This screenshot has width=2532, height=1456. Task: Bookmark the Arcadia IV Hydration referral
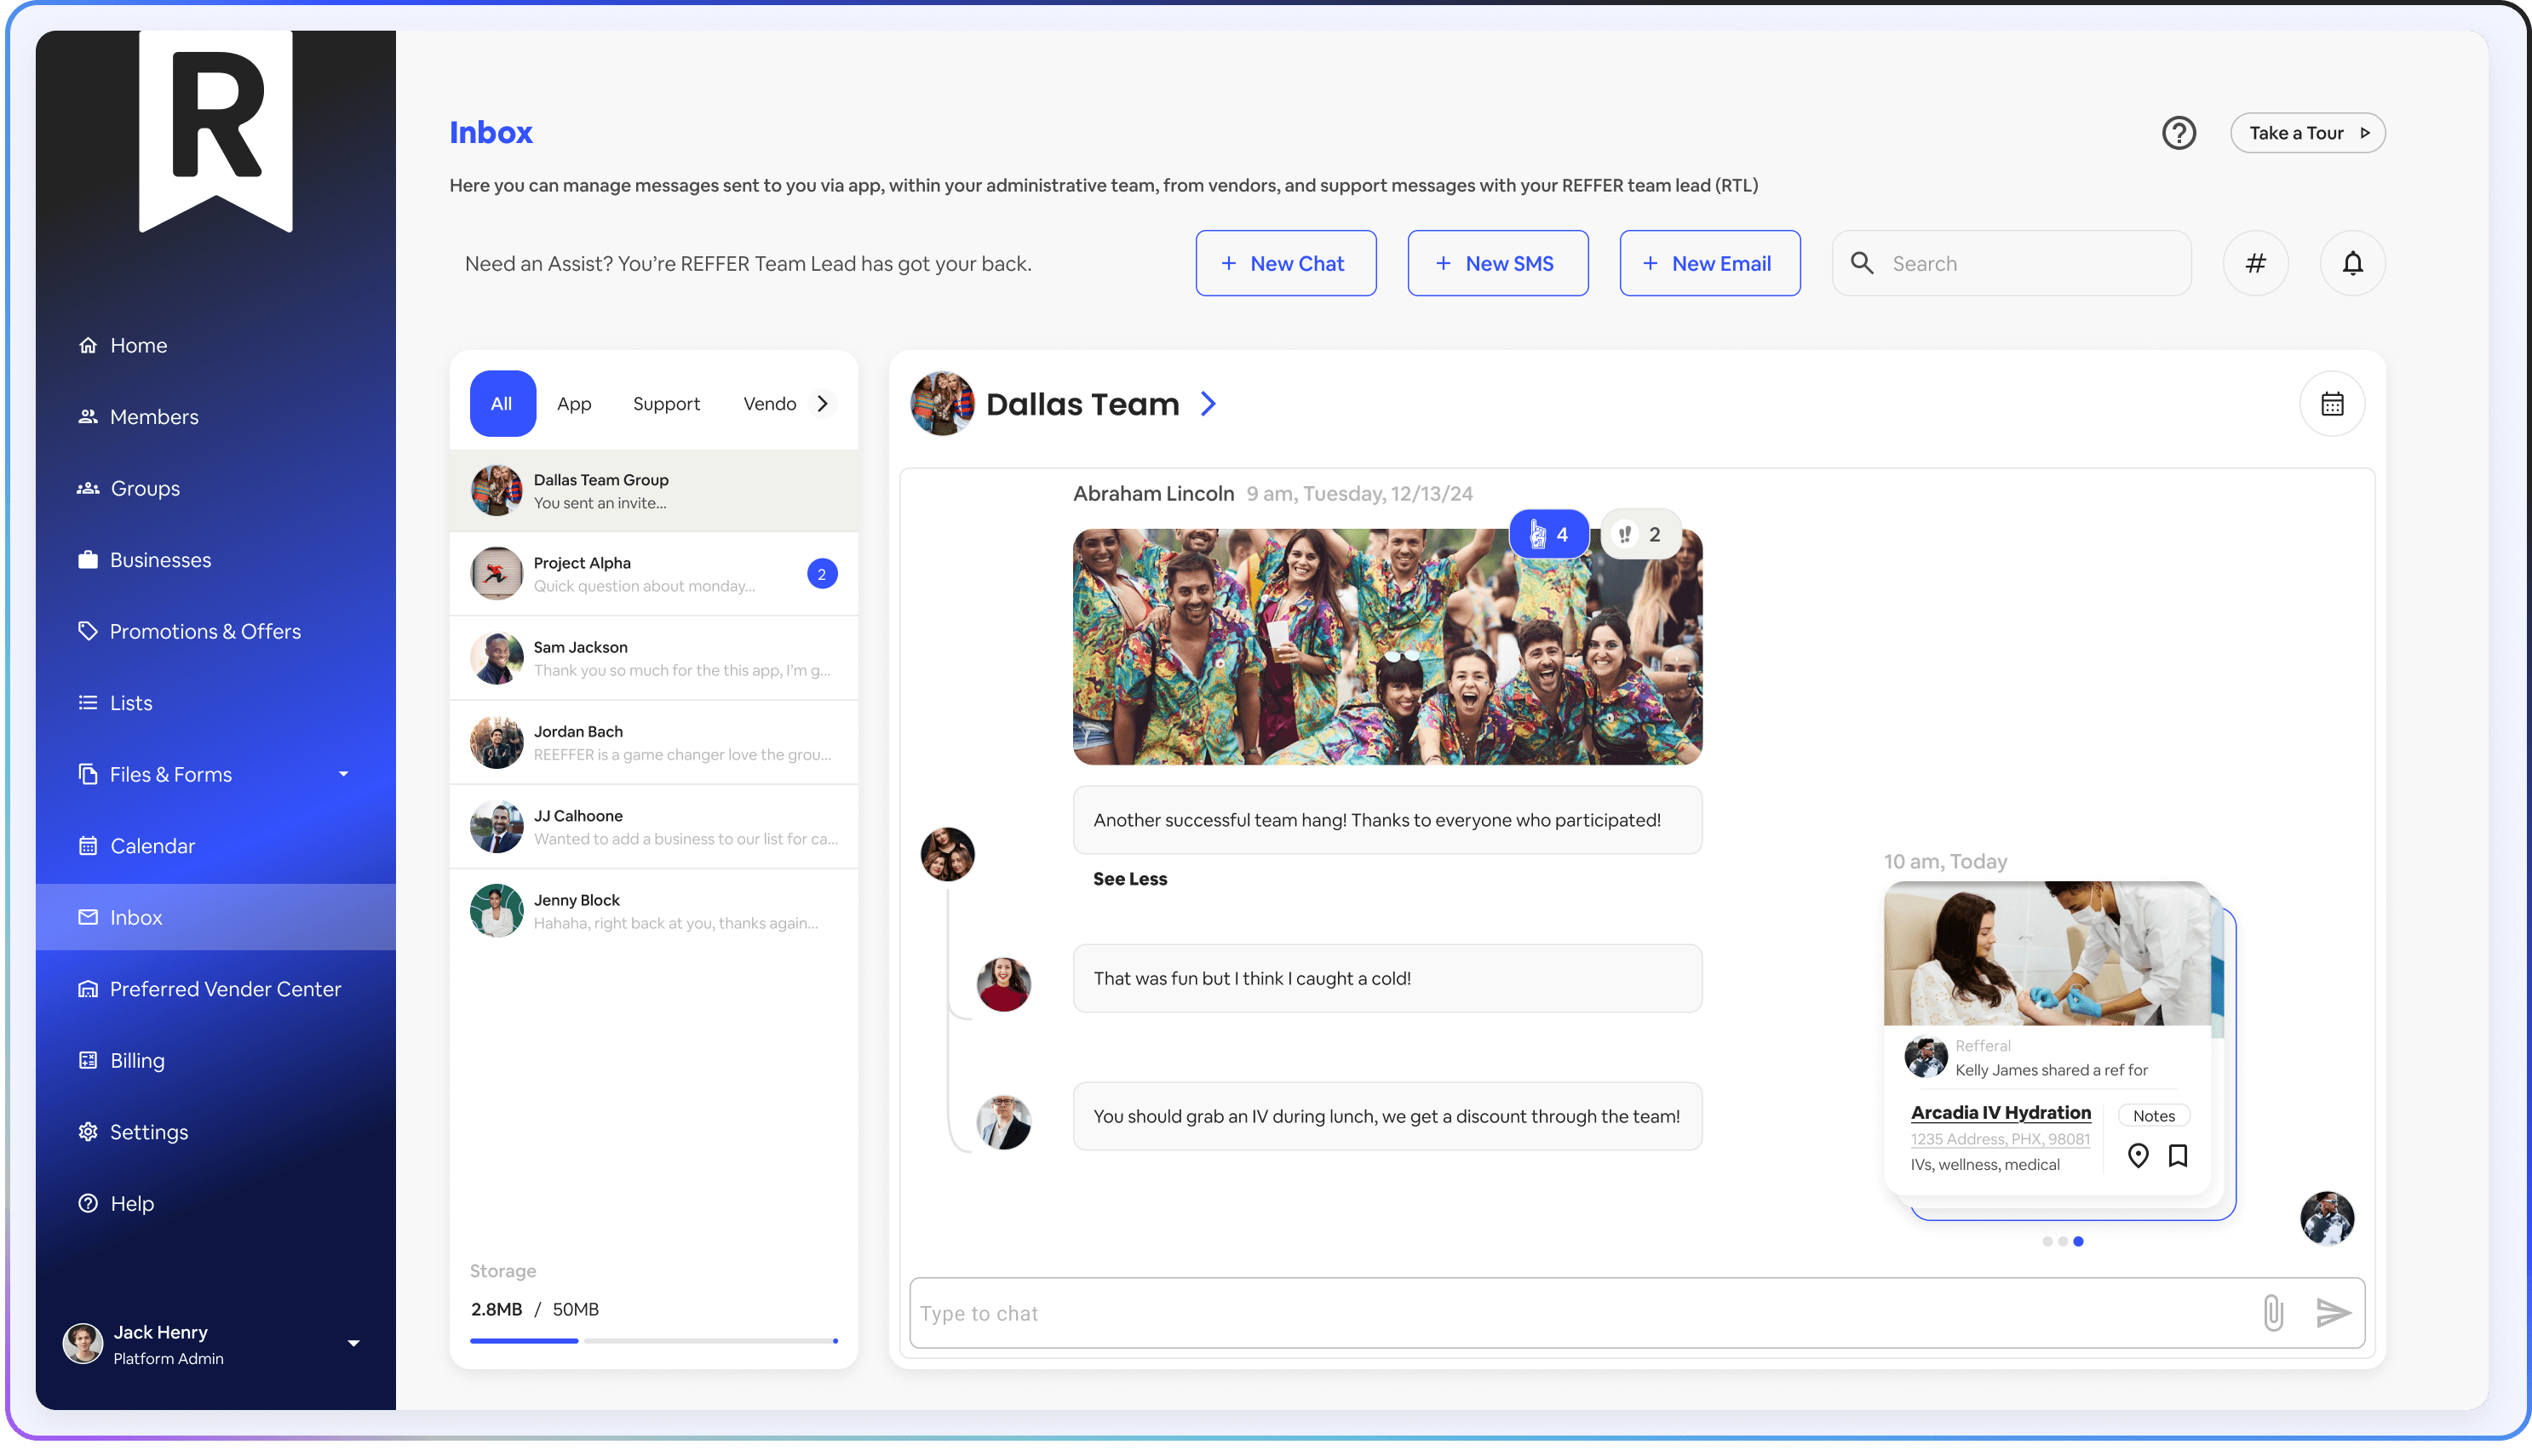pyautogui.click(x=2177, y=1156)
